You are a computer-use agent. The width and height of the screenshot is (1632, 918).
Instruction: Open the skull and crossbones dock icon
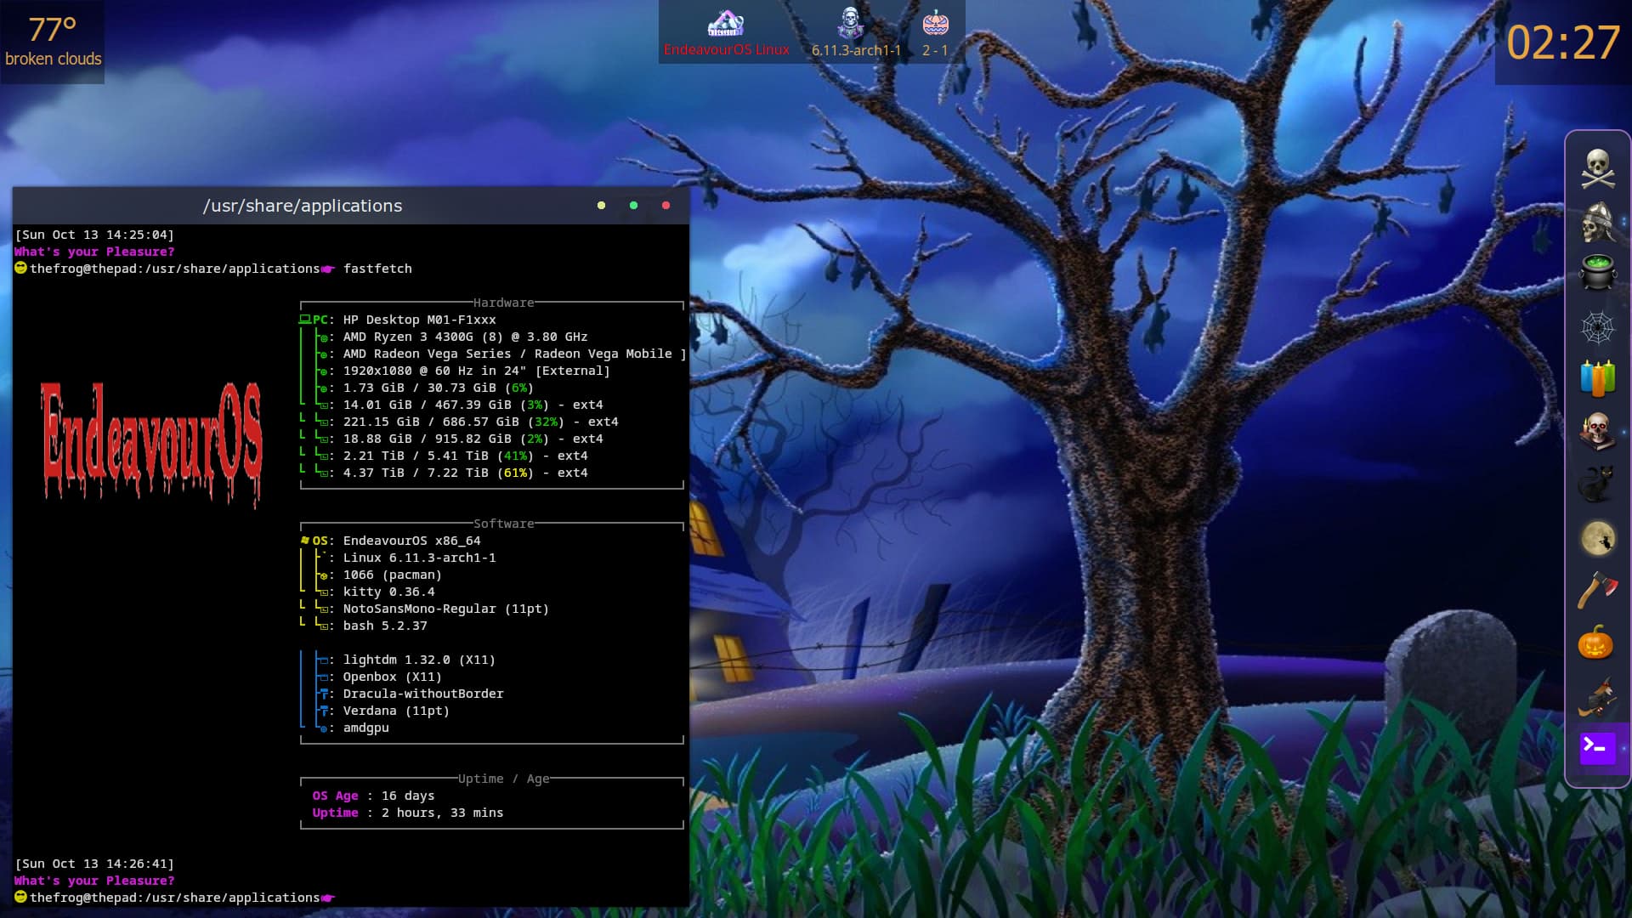click(1597, 168)
